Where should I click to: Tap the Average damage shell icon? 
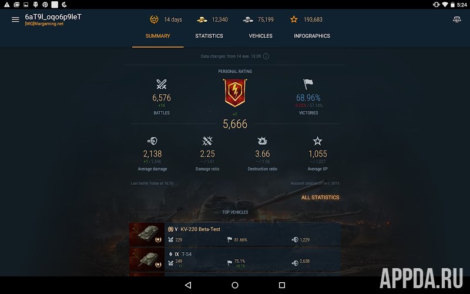coord(152,141)
